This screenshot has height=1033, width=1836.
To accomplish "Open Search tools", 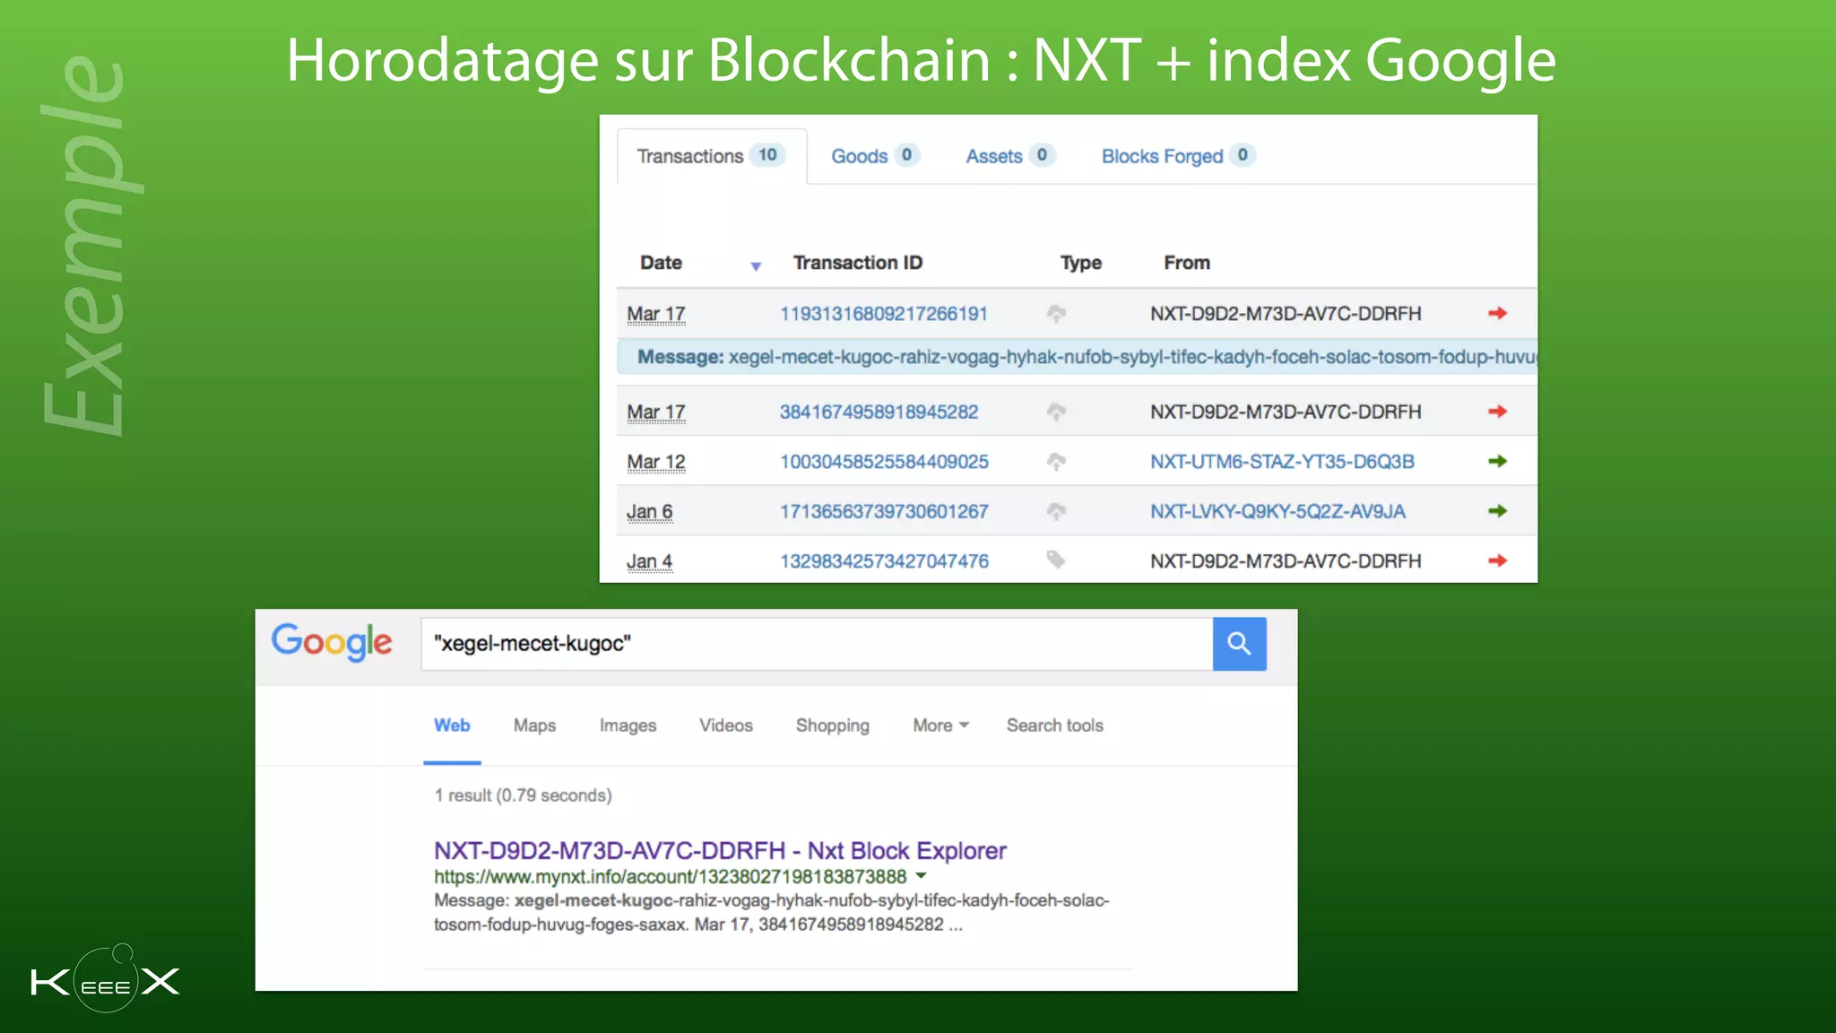I will [1054, 725].
